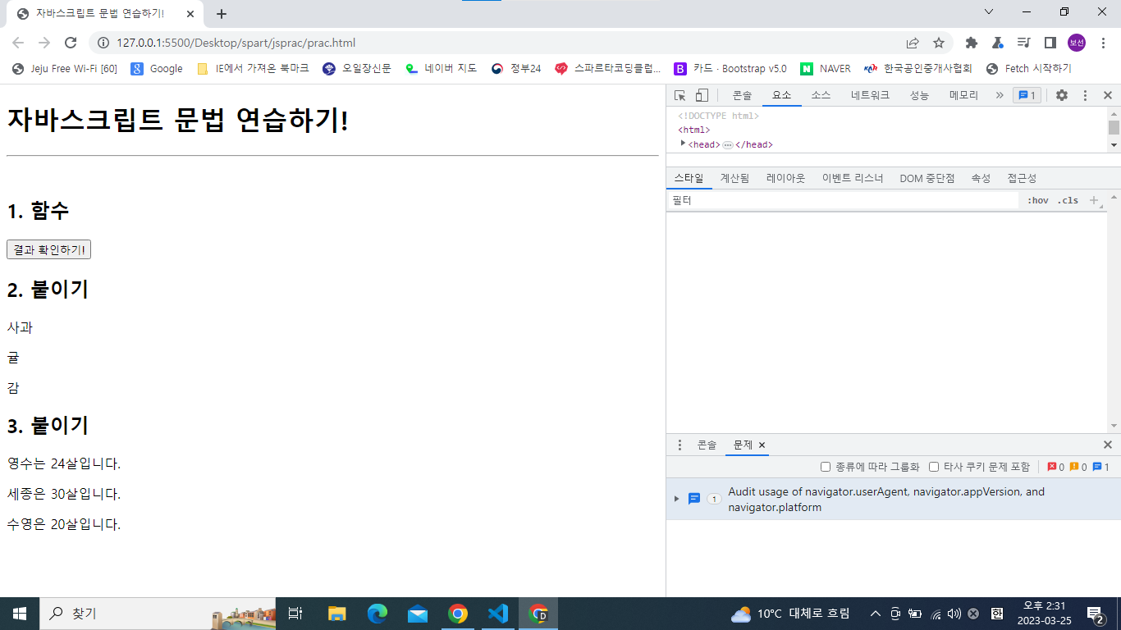Click the 결과 확인하기! button
Screen dimensions: 1121x630
coord(48,249)
